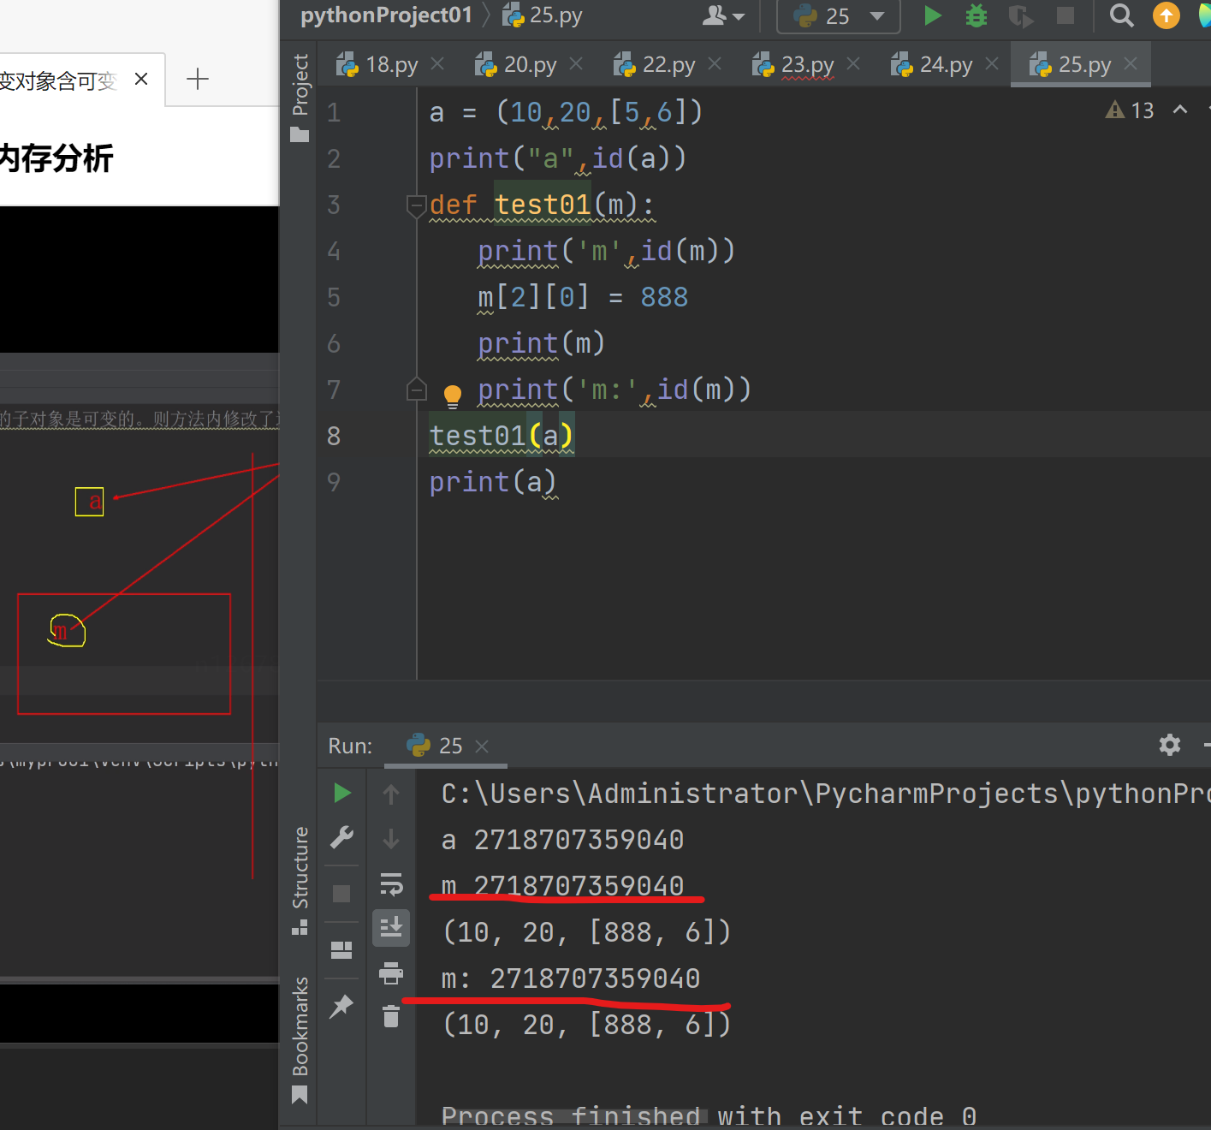Click the test01(a) call on line 8
The height and width of the screenshot is (1130, 1211).
click(x=502, y=436)
